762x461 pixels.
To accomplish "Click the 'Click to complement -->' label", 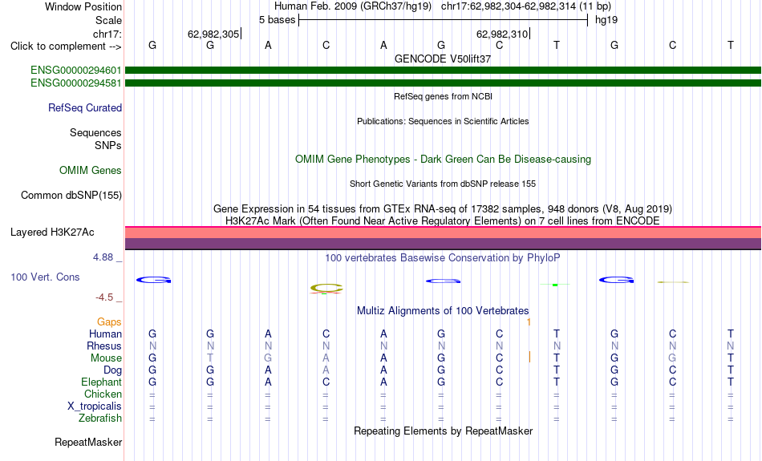I will 66,47.
